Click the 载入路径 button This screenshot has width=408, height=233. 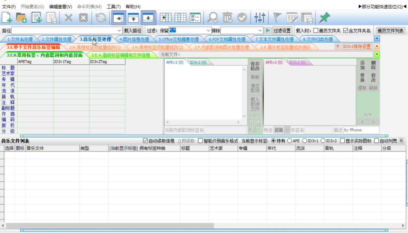133,30
